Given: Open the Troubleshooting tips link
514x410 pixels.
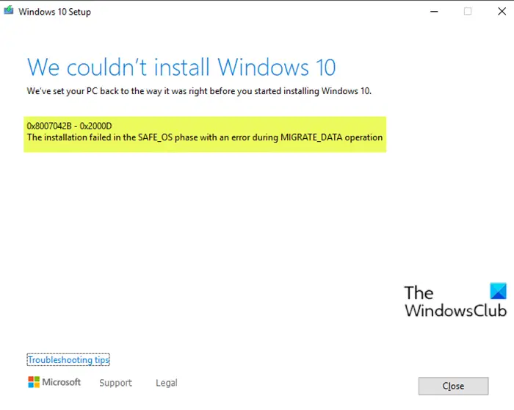Looking at the screenshot, I should [68, 360].
